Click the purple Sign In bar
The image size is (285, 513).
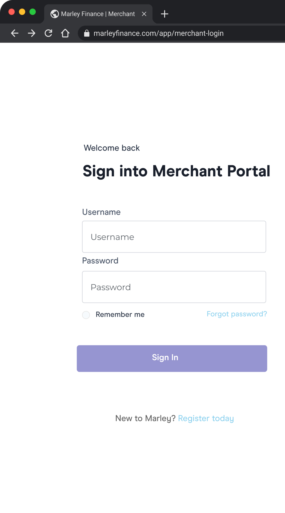click(172, 358)
